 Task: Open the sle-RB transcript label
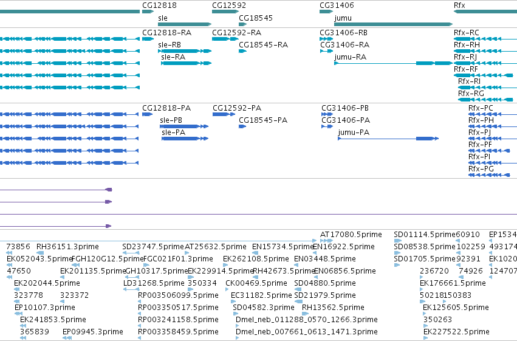pyautogui.click(x=169, y=45)
